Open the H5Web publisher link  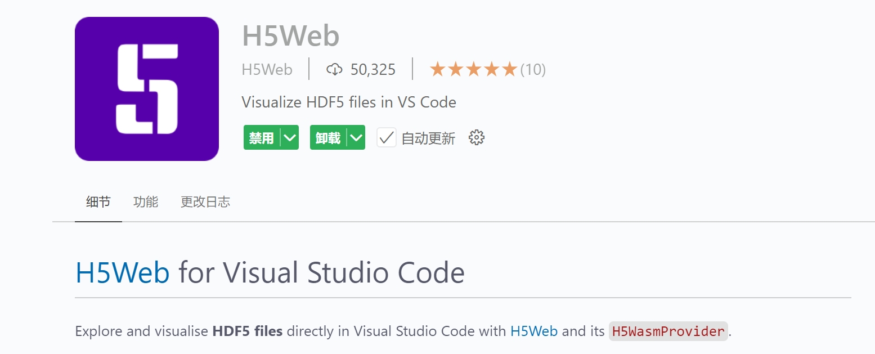[x=267, y=70]
